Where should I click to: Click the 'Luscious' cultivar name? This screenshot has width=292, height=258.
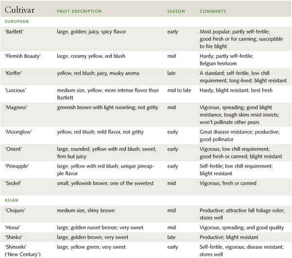[16, 91]
